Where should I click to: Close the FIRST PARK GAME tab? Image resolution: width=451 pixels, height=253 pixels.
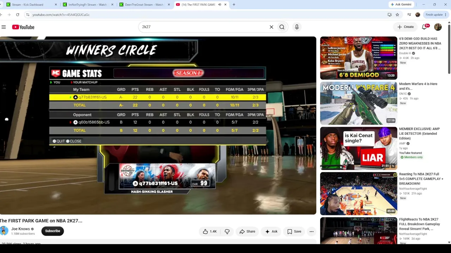(225, 5)
